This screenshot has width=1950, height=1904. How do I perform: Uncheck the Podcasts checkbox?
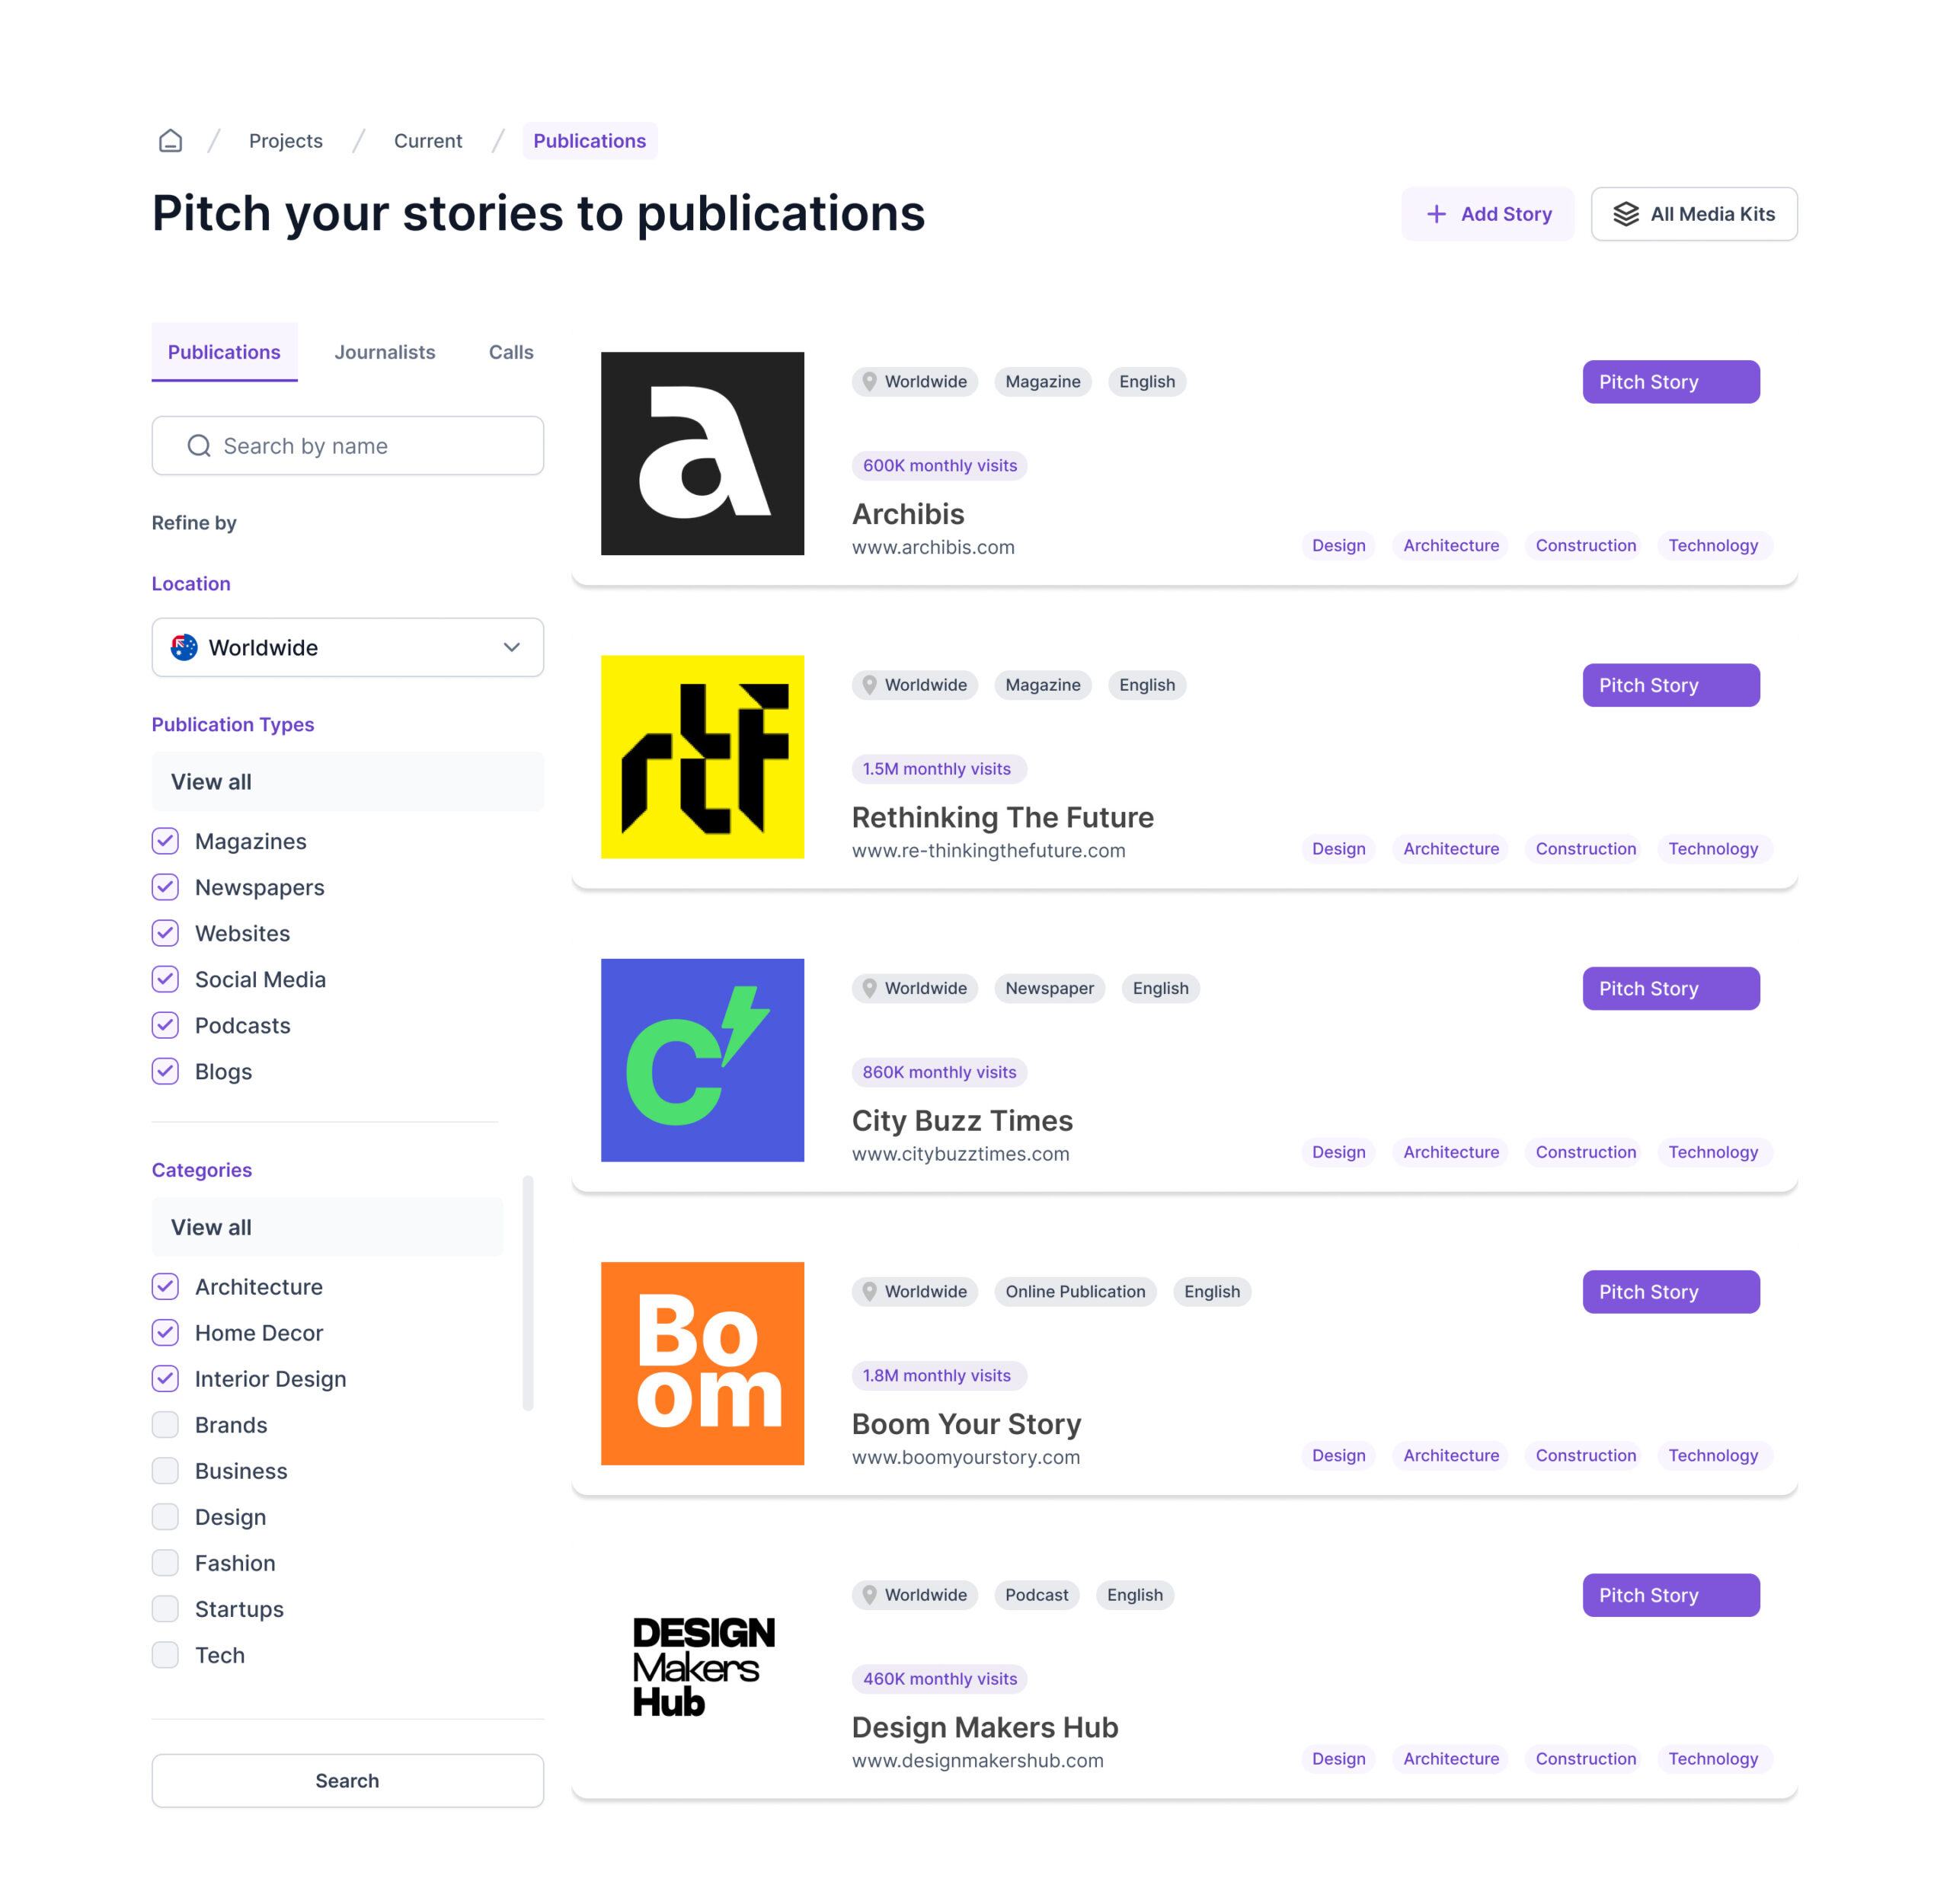pyautogui.click(x=166, y=1025)
